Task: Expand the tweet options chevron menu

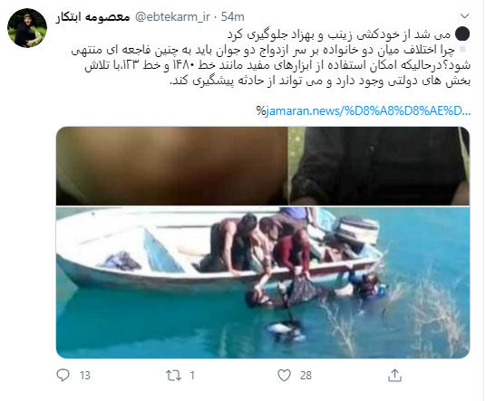Action: (x=464, y=15)
